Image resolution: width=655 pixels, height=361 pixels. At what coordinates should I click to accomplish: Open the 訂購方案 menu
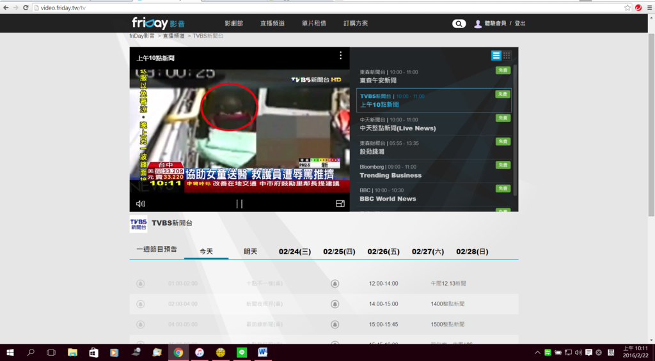pos(356,24)
